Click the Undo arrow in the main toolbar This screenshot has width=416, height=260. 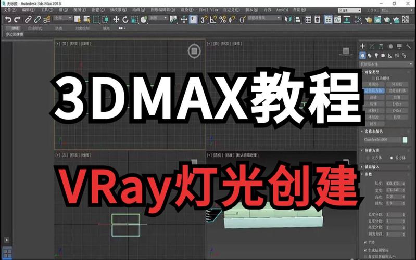8,19
